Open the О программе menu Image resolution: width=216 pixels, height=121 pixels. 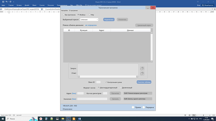[x=73, y=11]
